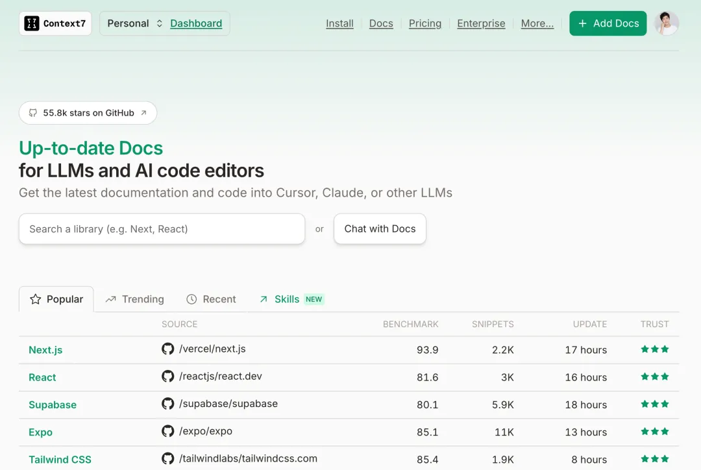Open the Docs link in header

click(x=382, y=23)
